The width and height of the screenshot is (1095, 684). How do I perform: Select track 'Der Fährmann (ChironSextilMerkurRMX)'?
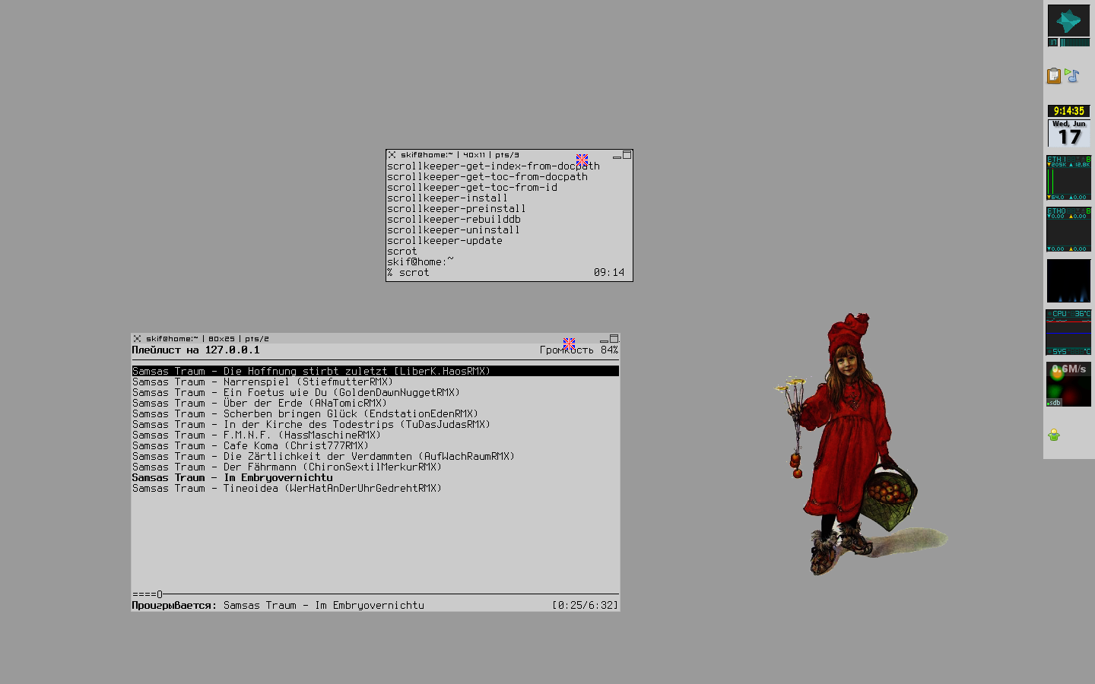(287, 467)
